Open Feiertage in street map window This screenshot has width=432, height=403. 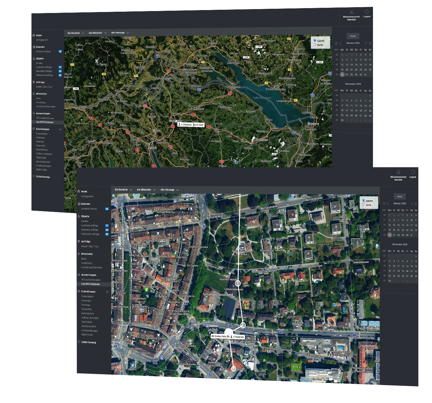(86, 305)
